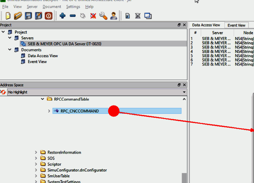The height and width of the screenshot is (183, 254).
Task: Open the Document menu
Action: (x=52, y=7)
